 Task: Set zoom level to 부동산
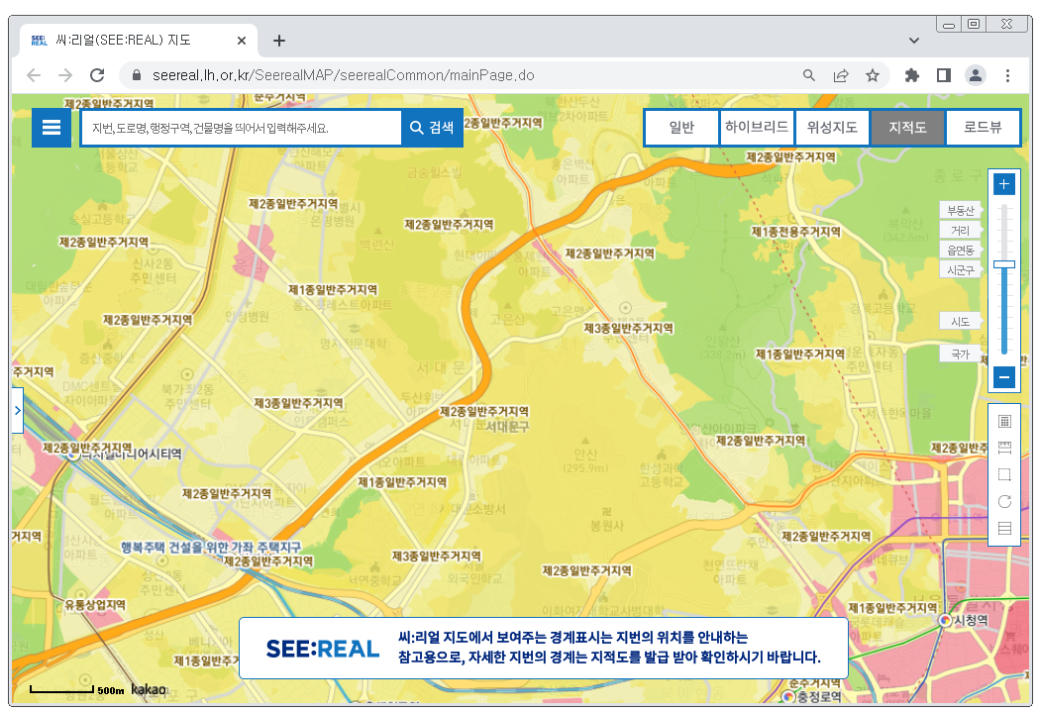click(x=960, y=211)
